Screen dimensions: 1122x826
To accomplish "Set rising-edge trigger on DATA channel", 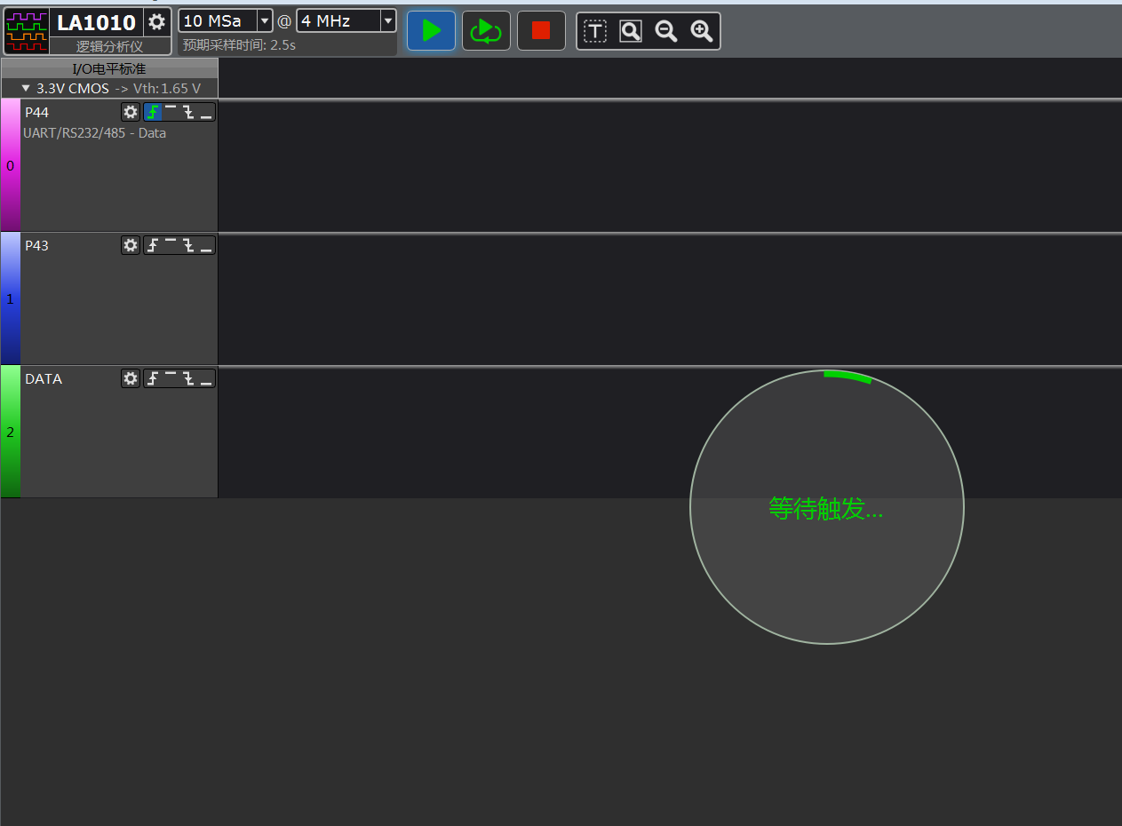I will [153, 378].
